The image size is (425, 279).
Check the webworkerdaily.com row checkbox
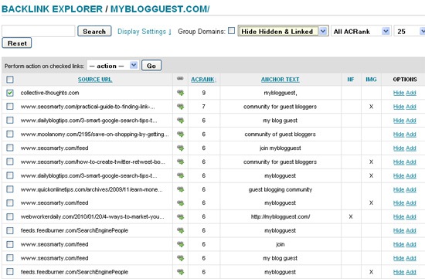pos(10,216)
